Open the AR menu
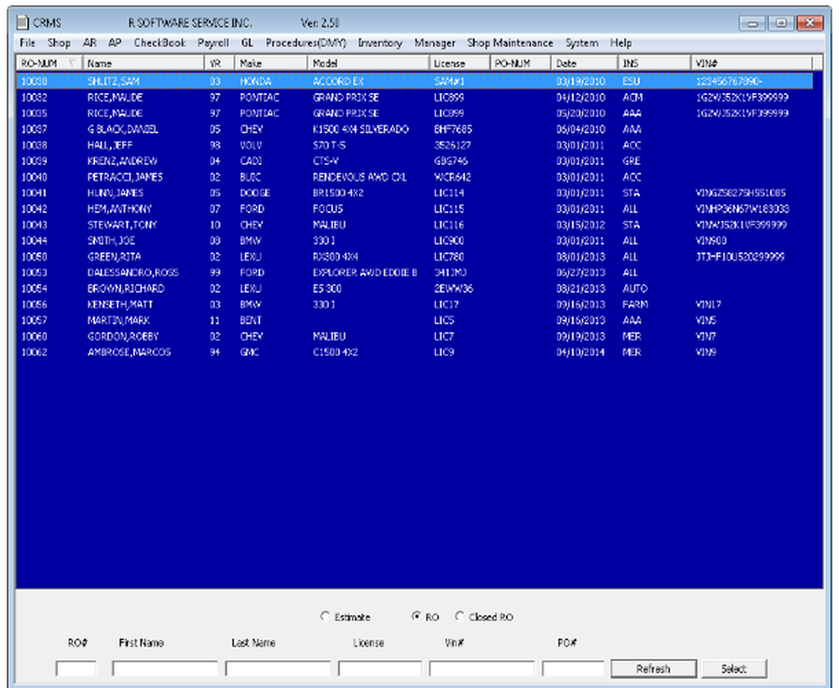 (x=90, y=43)
